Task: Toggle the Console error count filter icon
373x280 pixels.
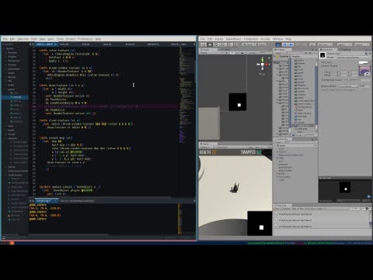Action: pos(367,208)
